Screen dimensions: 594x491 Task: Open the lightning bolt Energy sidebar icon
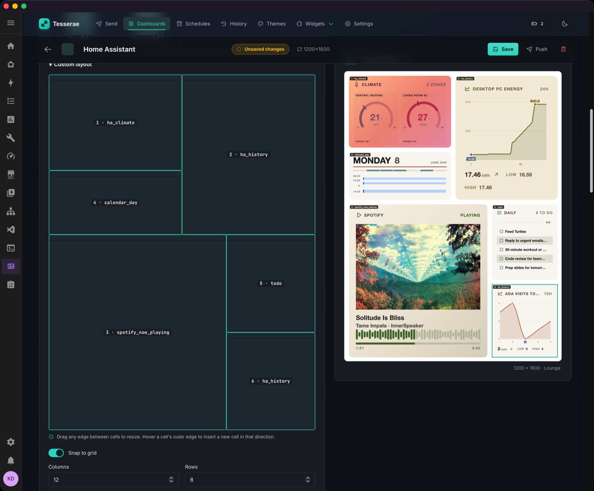11,83
